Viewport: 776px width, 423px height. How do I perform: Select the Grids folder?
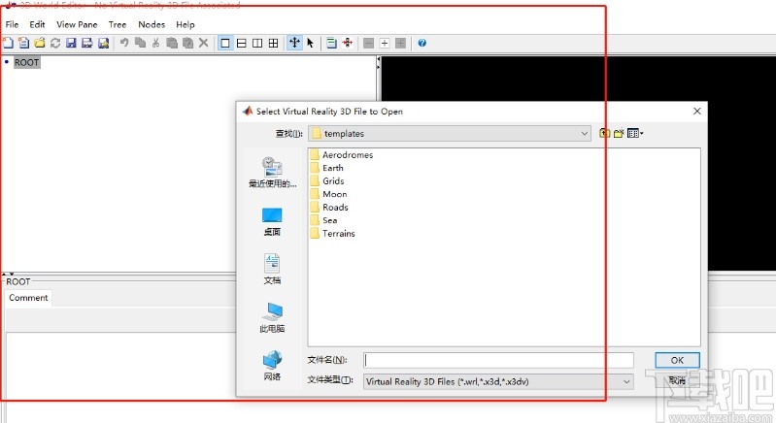pyautogui.click(x=327, y=180)
